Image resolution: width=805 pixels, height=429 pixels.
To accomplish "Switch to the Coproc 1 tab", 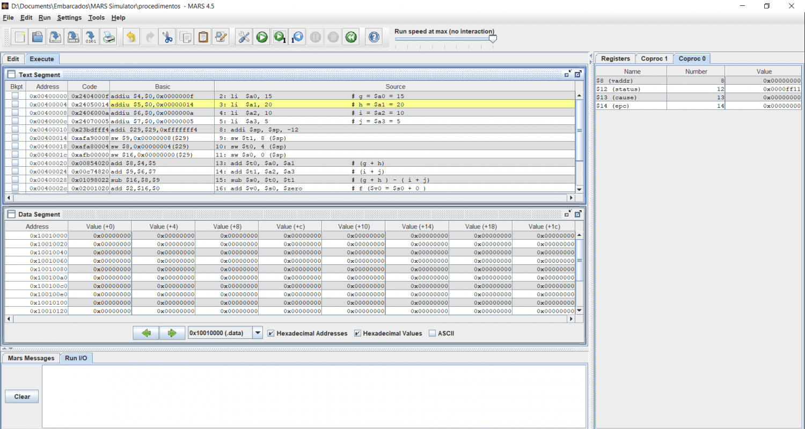I will 654,58.
